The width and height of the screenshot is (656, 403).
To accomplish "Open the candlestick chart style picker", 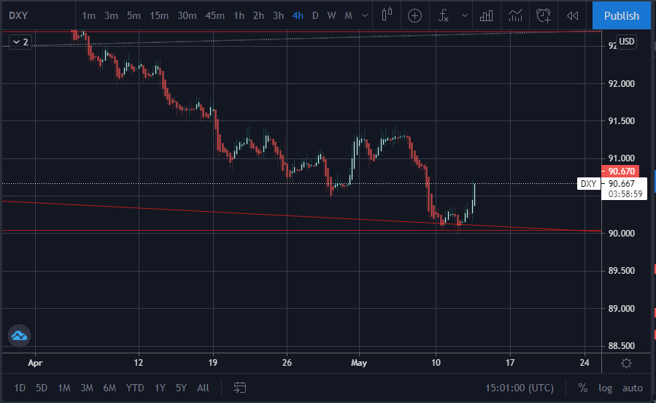I will [x=387, y=15].
